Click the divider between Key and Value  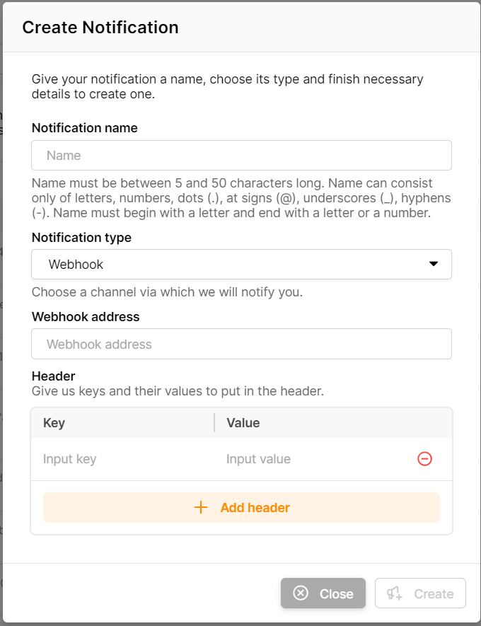[x=214, y=423]
